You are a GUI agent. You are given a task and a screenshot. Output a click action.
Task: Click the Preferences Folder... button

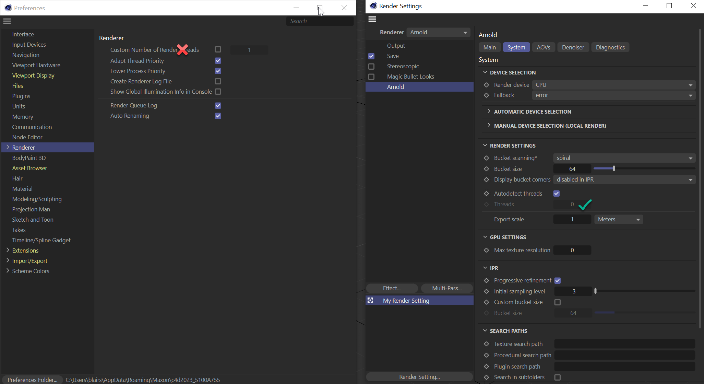click(32, 380)
